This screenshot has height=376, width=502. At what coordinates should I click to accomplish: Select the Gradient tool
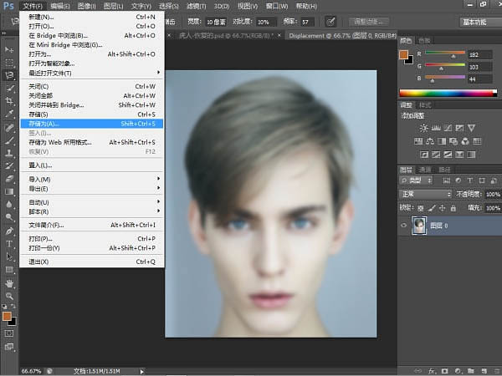coord(9,191)
